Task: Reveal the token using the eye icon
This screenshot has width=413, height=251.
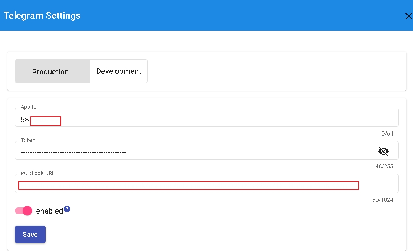Action: [x=383, y=152]
